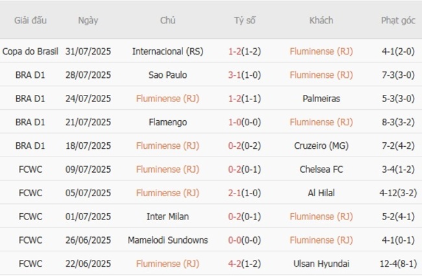This screenshot has height=278, width=422.
Task: Click the Internacional (RS) home team link
Action: point(168,51)
